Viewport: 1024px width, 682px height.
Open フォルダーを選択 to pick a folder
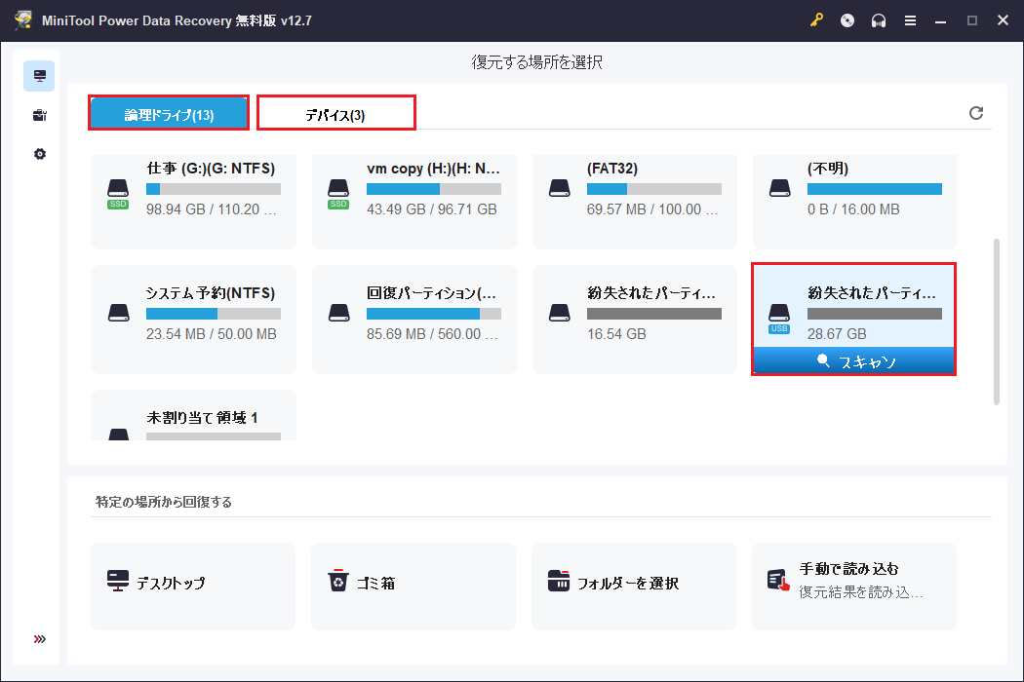tap(633, 586)
